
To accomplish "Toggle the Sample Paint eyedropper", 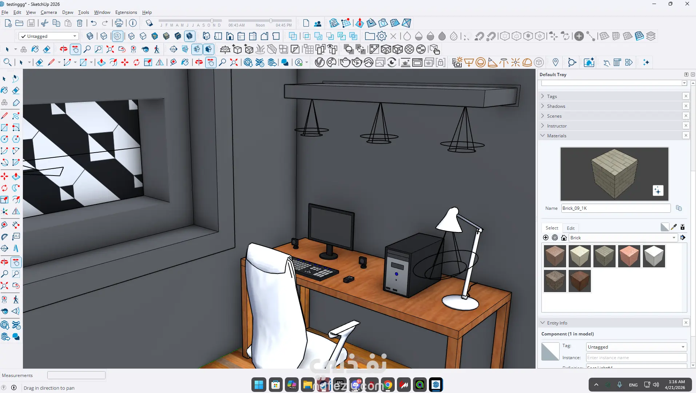I will 674,227.
